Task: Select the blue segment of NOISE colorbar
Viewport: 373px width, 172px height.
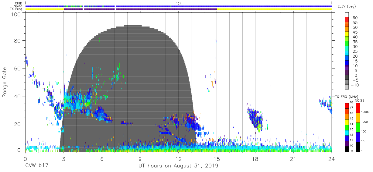Action: 358,137
